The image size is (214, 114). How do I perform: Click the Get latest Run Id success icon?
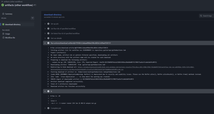coord(48,33)
